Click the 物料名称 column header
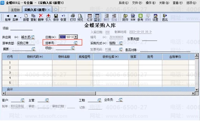Viewport: 200px width, 121px height. [64, 57]
